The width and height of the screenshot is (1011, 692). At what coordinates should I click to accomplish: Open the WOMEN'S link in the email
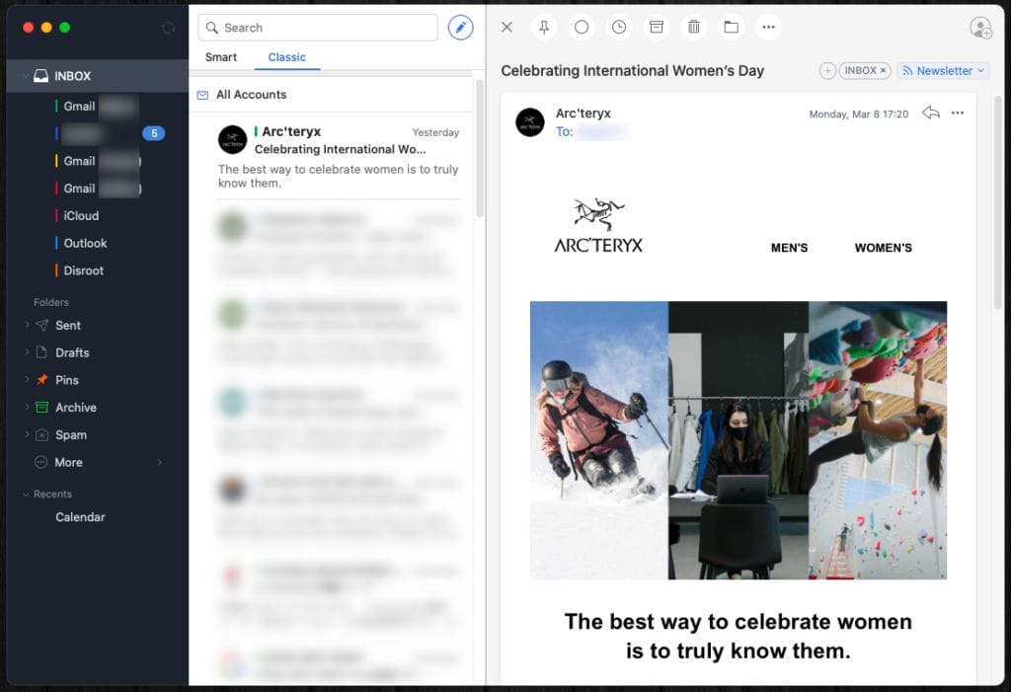[x=883, y=248]
